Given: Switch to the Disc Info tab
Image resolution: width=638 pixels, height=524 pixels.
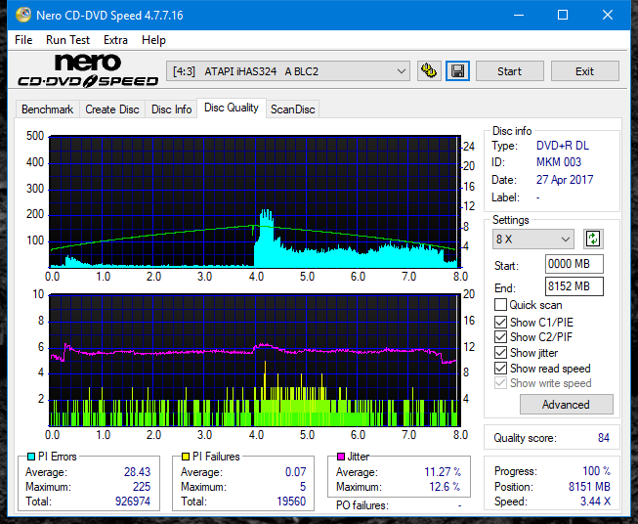Looking at the screenshot, I should [171, 109].
